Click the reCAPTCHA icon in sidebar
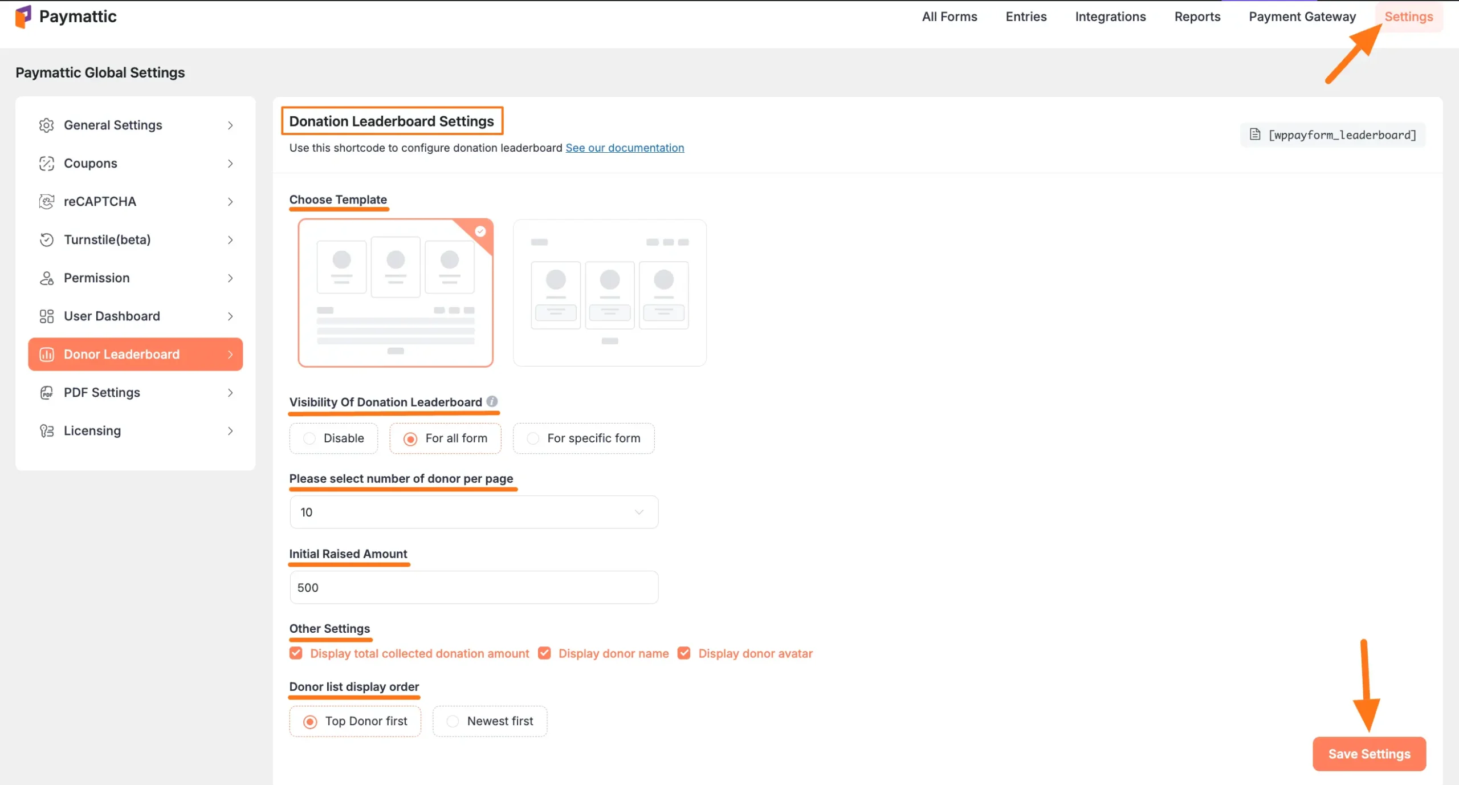 pos(46,202)
